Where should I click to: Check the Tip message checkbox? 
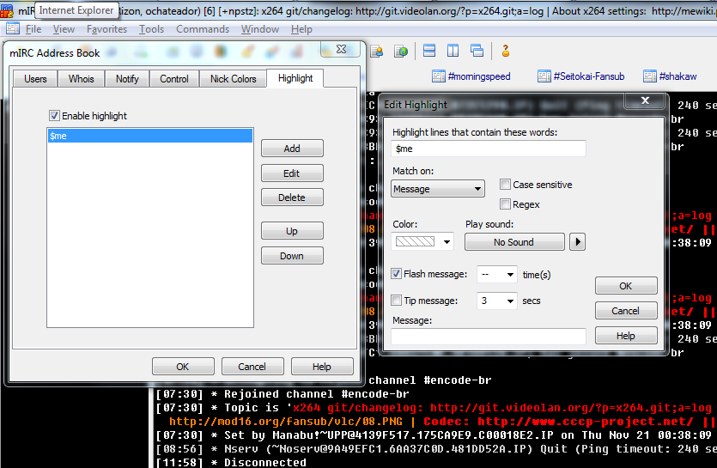(x=397, y=300)
